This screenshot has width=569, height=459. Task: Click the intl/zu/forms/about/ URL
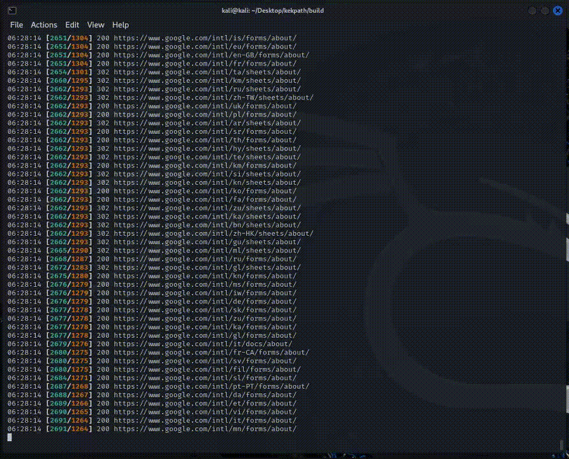pos(205,318)
